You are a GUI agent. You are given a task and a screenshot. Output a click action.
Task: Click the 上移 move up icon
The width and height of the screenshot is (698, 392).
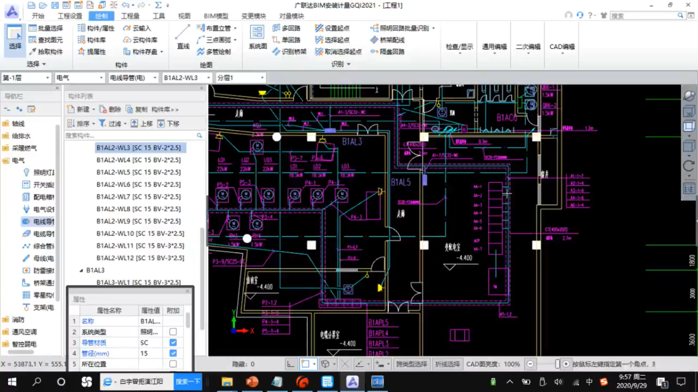(x=134, y=124)
